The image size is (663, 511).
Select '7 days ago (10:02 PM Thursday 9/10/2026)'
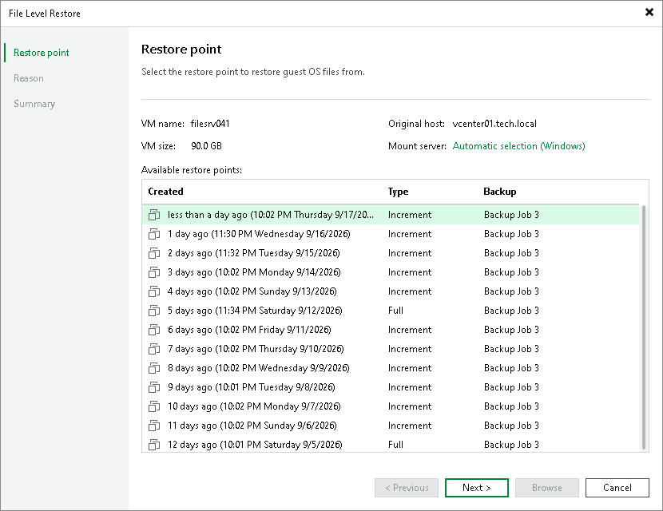[391, 349]
